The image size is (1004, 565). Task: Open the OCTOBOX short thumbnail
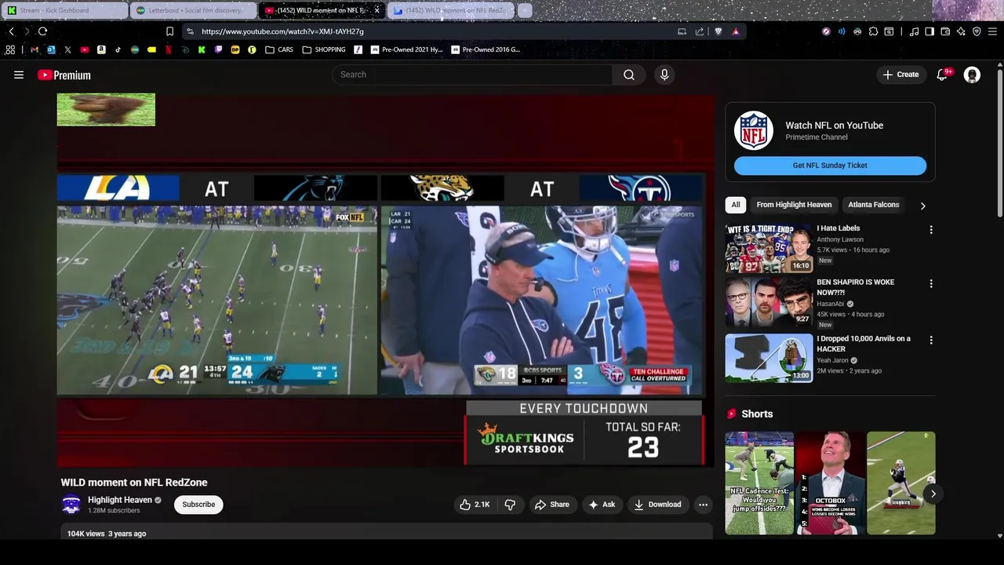tap(830, 483)
